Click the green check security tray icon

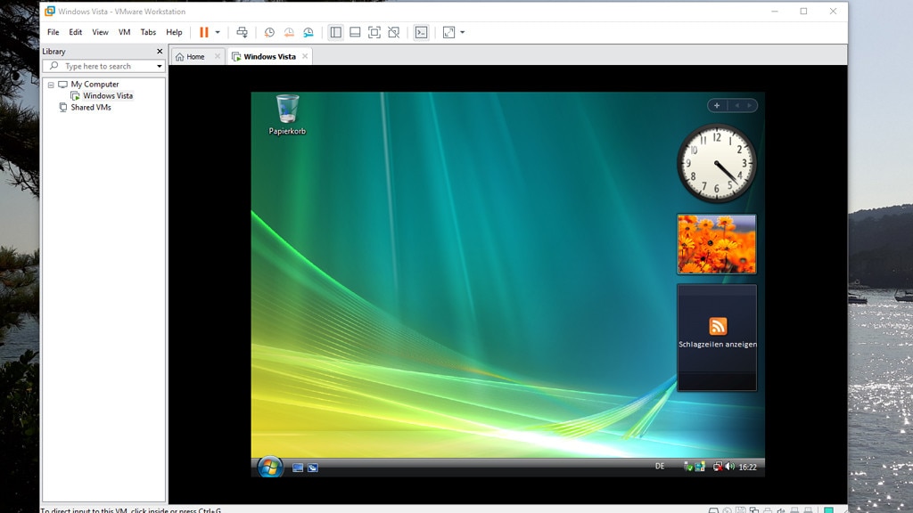pyautogui.click(x=688, y=467)
